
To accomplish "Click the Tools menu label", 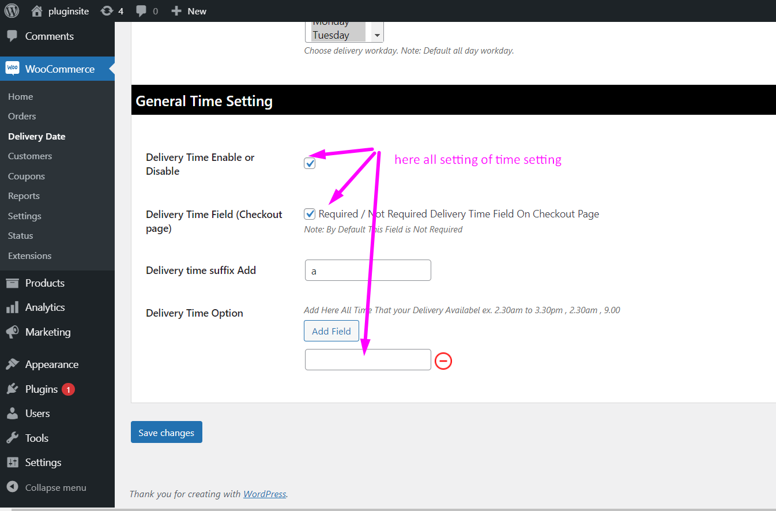I will pyautogui.click(x=37, y=438).
